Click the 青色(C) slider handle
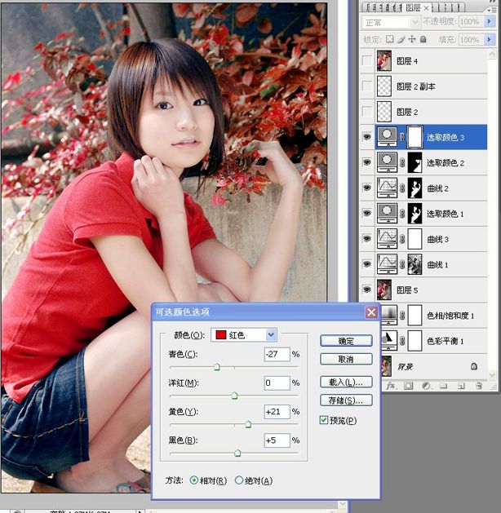Viewport: 501px width, 513px height. [216, 367]
